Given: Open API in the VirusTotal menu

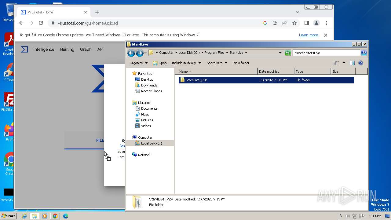Looking at the screenshot, I should 100,50.
